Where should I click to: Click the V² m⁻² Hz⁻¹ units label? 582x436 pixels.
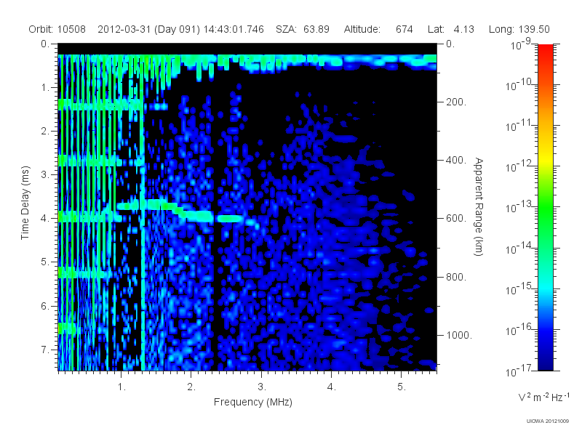click(x=543, y=397)
